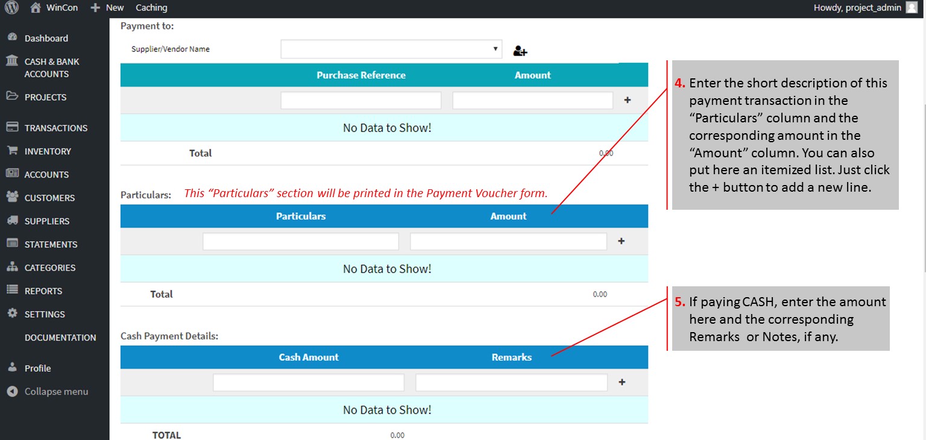Go to the Reports section

(43, 291)
